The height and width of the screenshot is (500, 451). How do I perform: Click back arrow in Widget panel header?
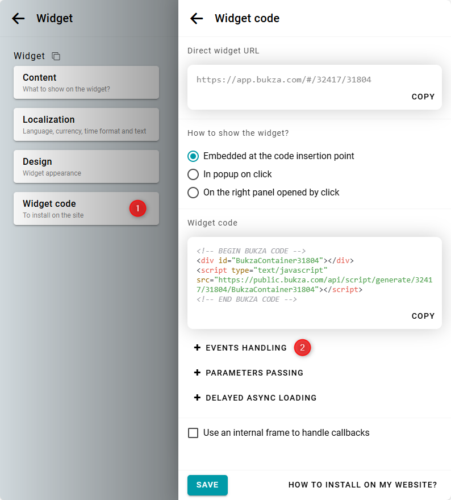tap(18, 18)
